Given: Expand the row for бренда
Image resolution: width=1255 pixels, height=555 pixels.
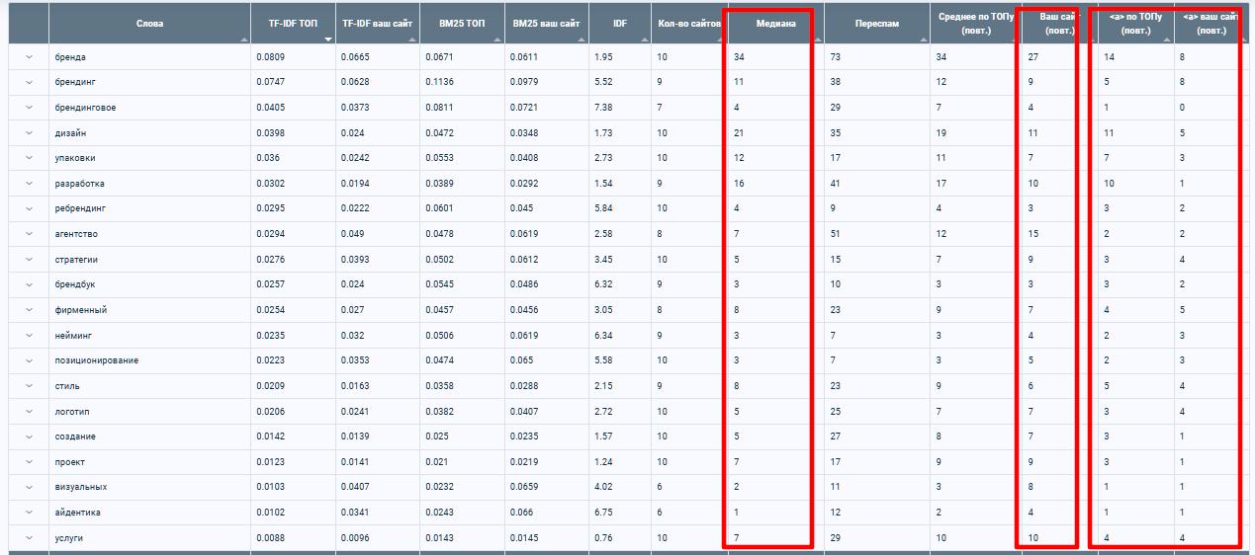Looking at the screenshot, I should pos(29,57).
